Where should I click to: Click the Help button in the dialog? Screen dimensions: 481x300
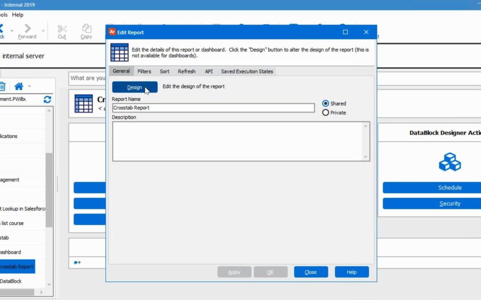click(x=351, y=272)
